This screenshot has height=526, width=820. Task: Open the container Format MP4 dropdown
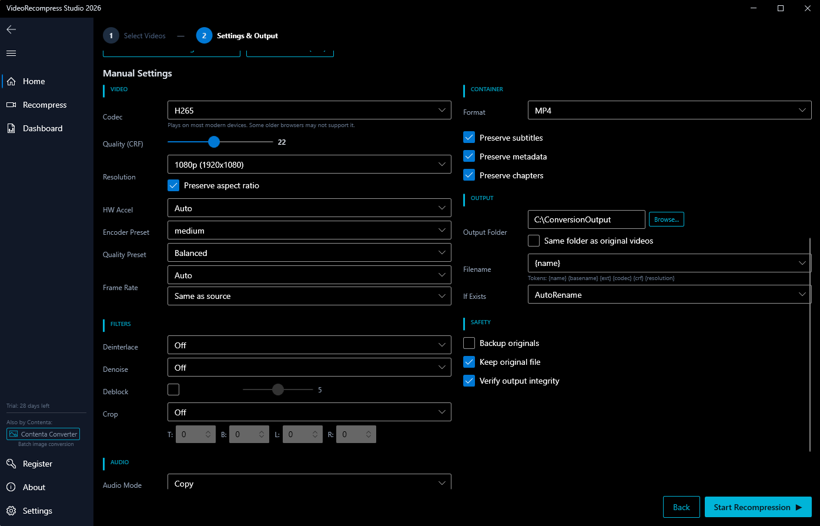tap(670, 110)
